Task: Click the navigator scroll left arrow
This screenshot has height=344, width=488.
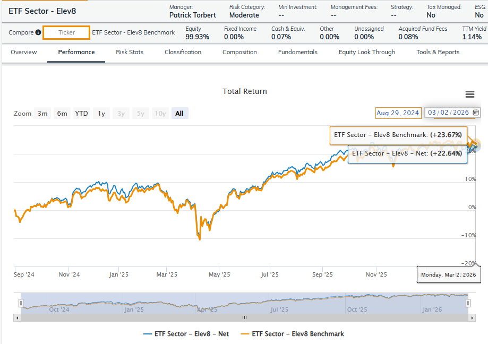Action: (17, 317)
